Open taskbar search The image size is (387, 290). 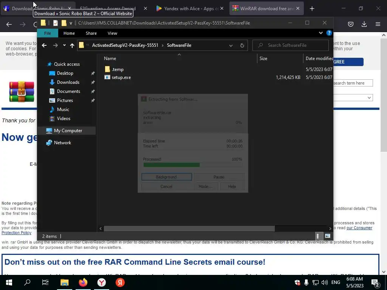click(27, 282)
